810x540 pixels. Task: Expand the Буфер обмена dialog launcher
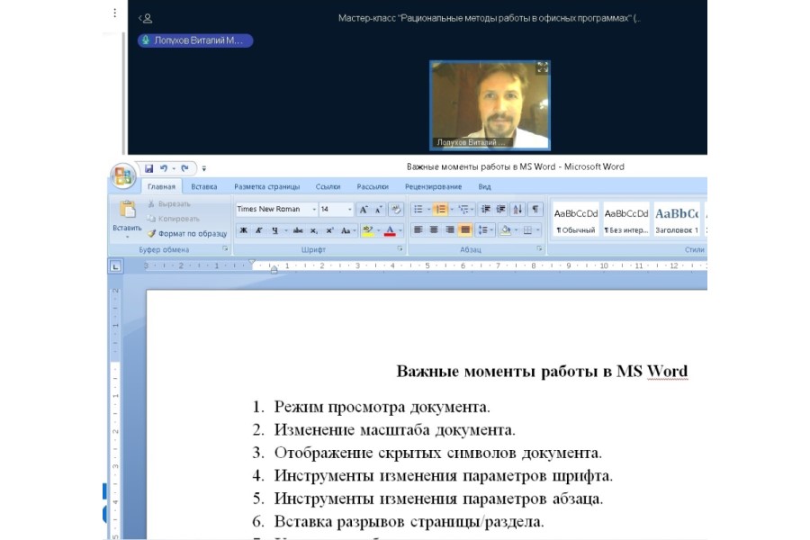pos(225,249)
